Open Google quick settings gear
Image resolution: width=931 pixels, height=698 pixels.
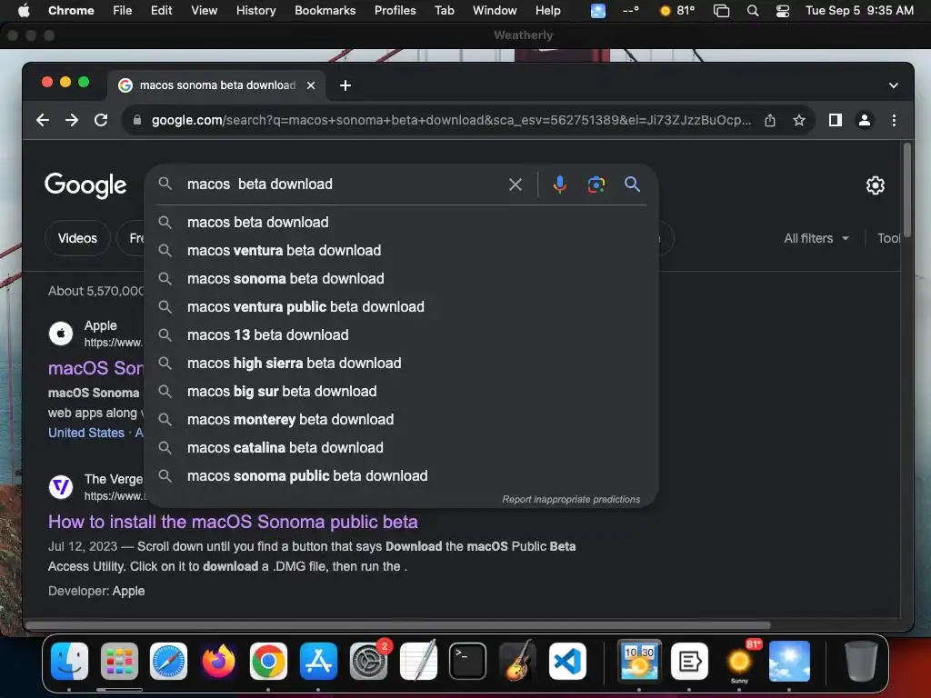pyautogui.click(x=876, y=185)
